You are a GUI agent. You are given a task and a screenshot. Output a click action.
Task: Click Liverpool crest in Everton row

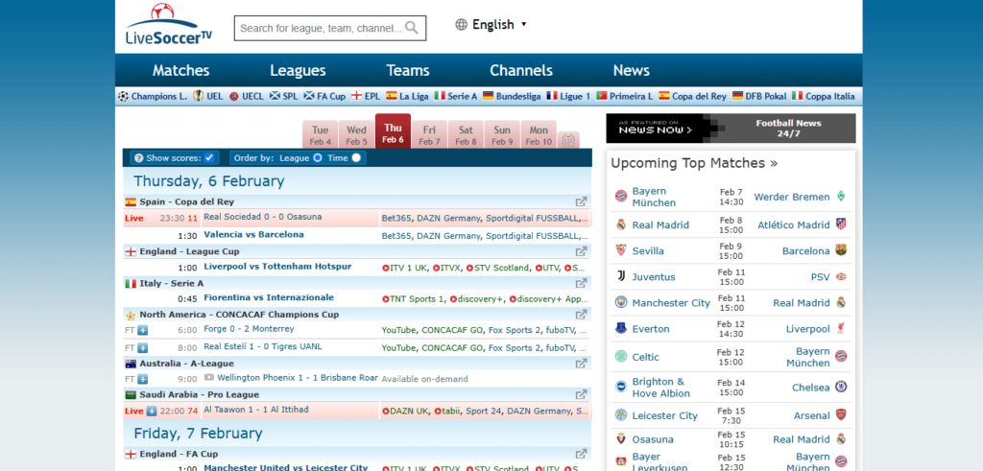[x=841, y=329]
